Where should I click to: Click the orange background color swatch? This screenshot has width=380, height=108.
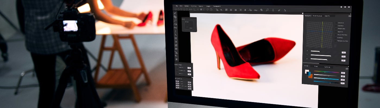pyautogui.click(x=310, y=76)
